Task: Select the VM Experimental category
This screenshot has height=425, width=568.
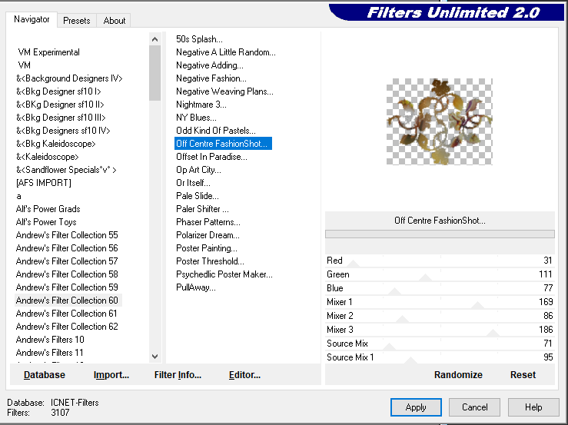Action: (49, 52)
